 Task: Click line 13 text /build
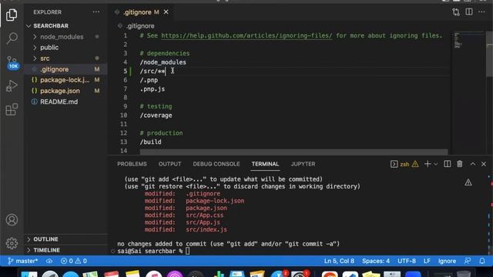click(151, 142)
